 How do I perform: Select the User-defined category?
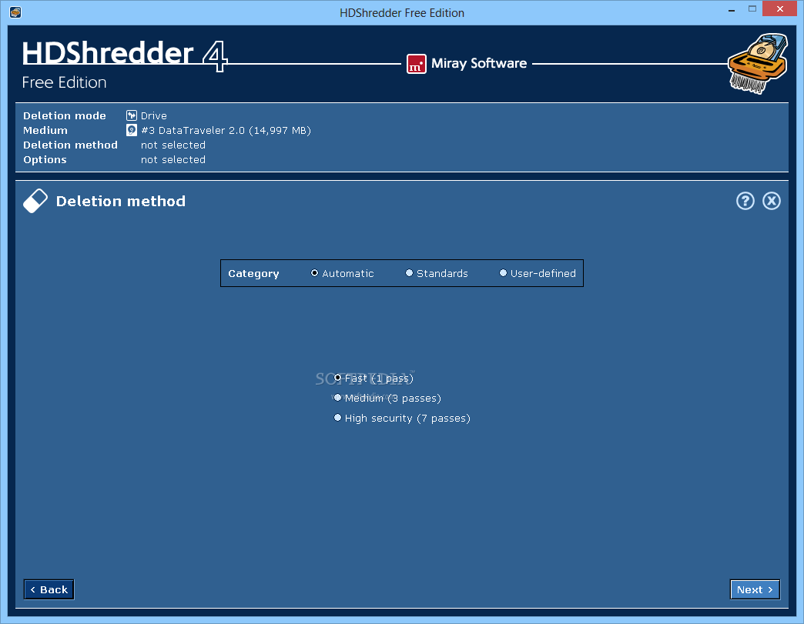538,274
